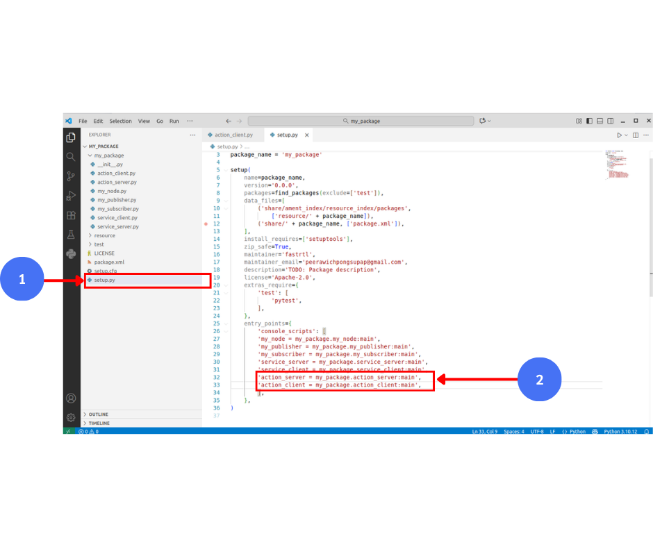Open the service_server.py file in explorer
Screen dimensions: 653x547
(117, 226)
